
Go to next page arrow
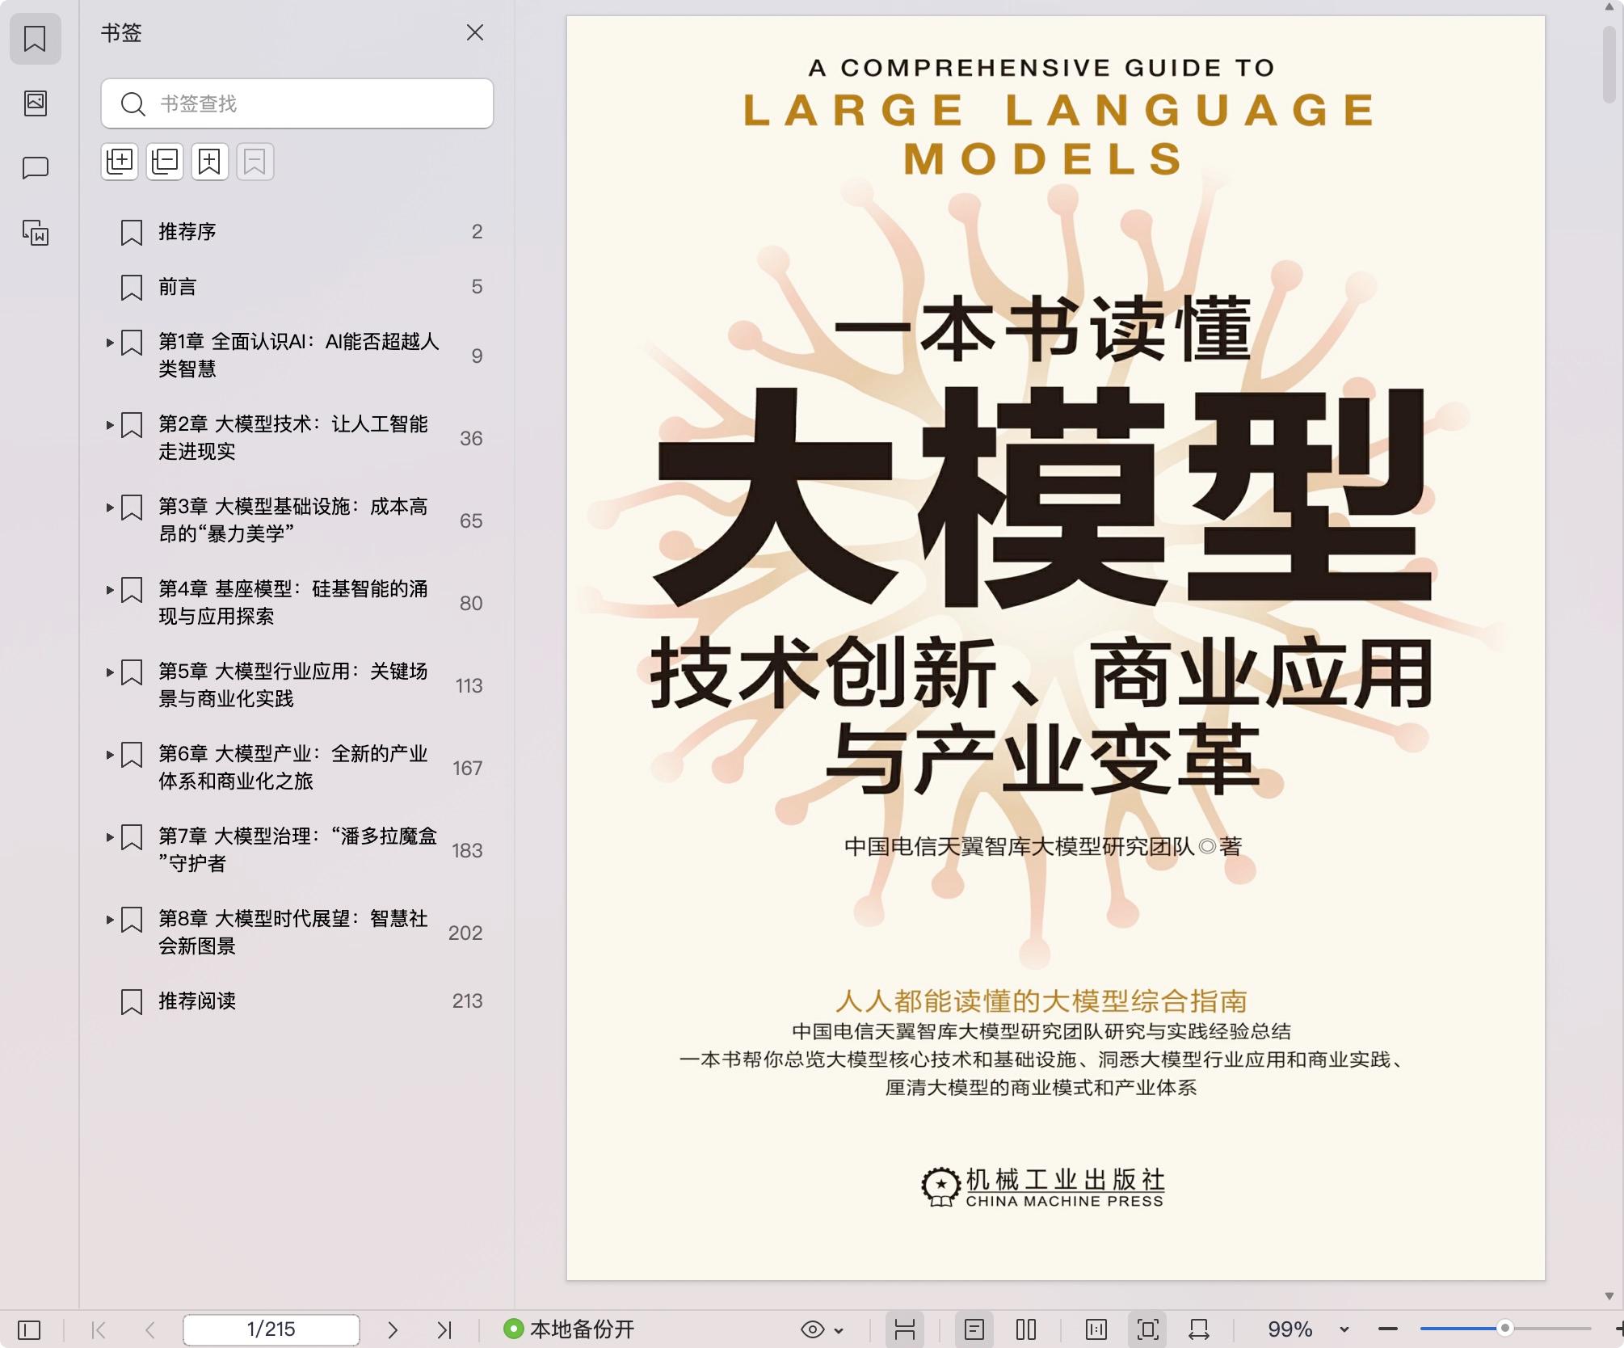pyautogui.click(x=393, y=1329)
